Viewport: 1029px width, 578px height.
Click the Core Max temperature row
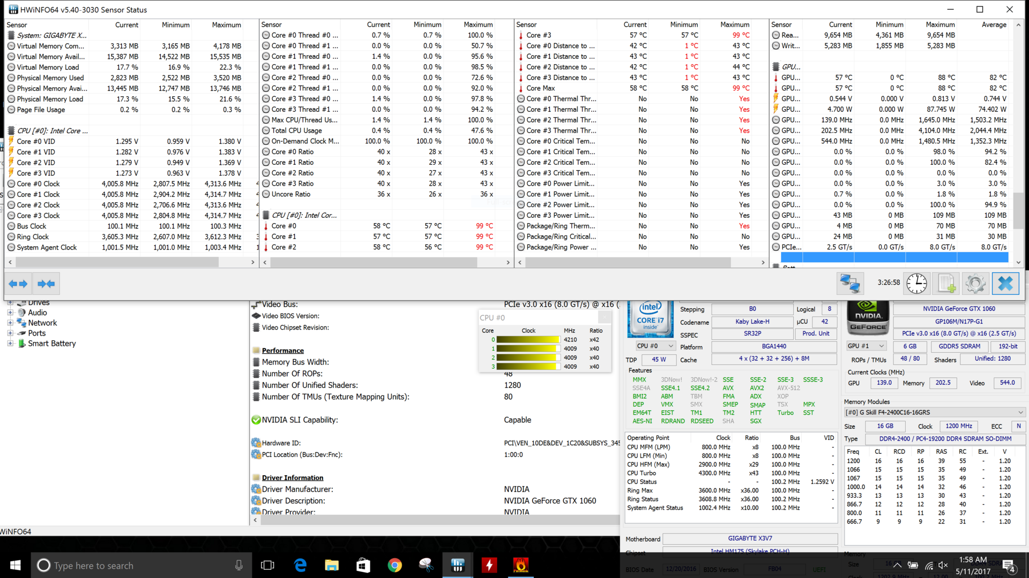pyautogui.click(x=642, y=88)
